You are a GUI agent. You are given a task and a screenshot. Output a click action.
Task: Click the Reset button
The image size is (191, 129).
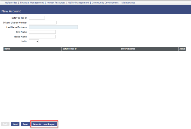pyautogui.click(x=25, y=124)
